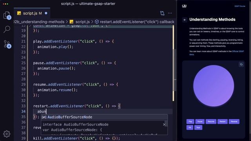Select the script.js editor tab

point(32,13)
